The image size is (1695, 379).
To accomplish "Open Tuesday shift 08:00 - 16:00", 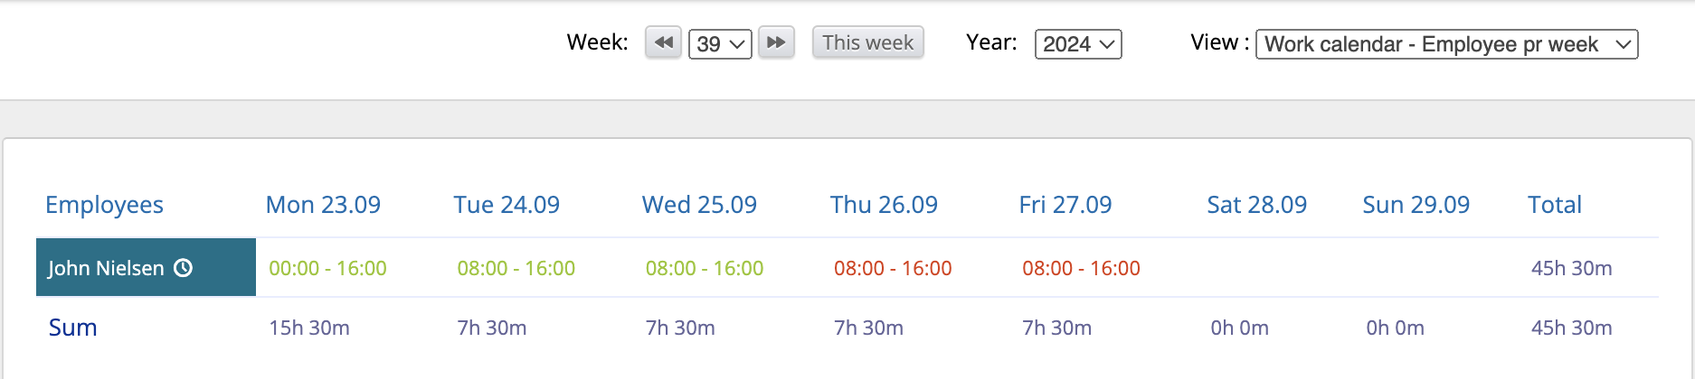I will click(x=516, y=268).
